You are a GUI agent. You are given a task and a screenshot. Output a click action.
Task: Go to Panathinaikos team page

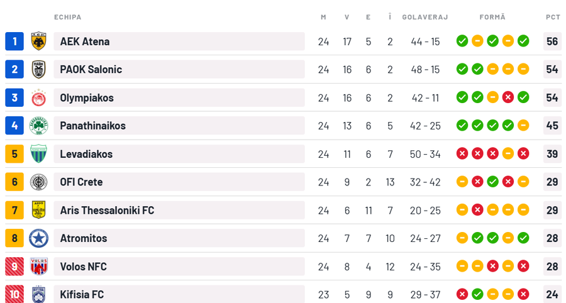point(92,126)
